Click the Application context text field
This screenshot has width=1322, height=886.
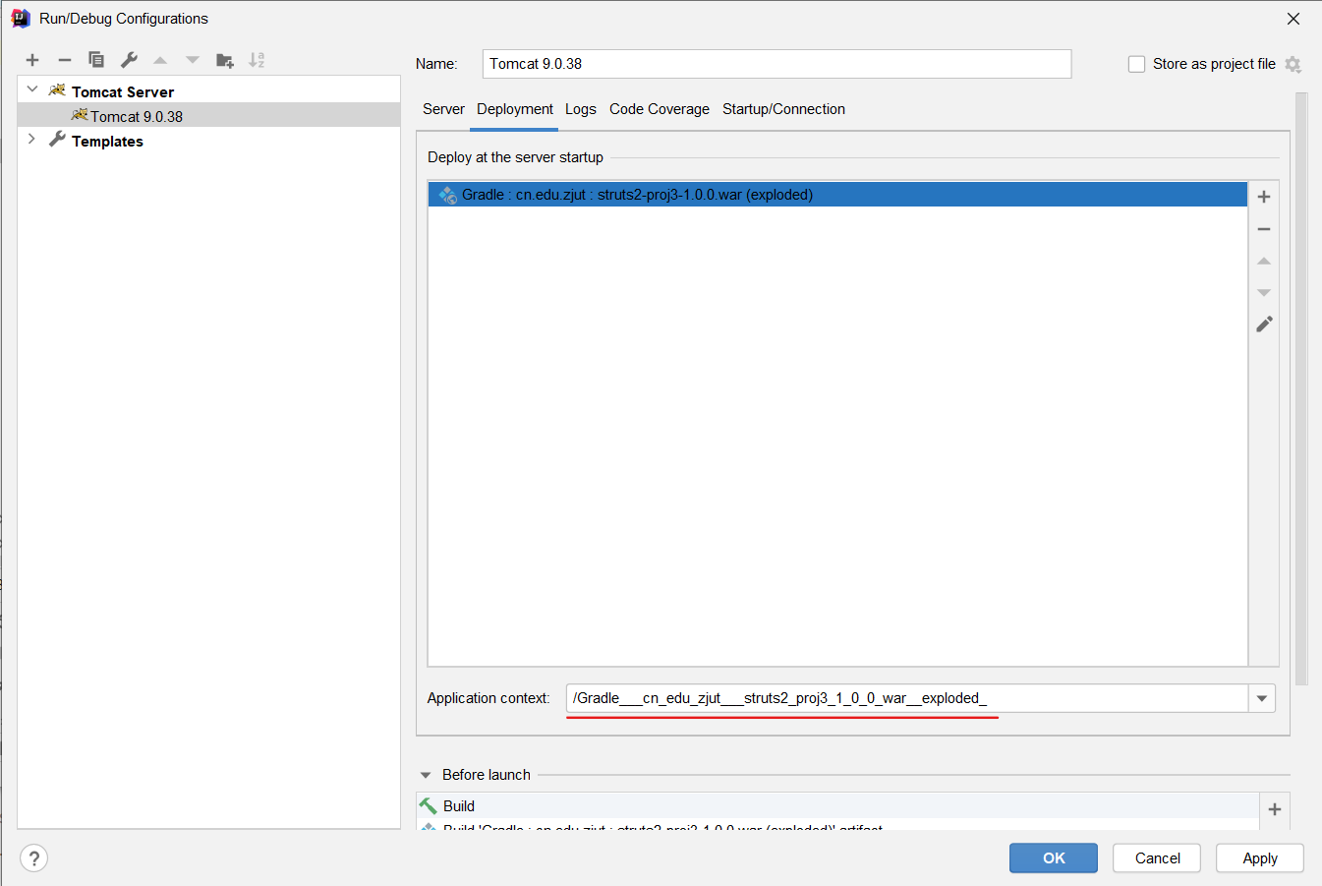[x=907, y=698]
